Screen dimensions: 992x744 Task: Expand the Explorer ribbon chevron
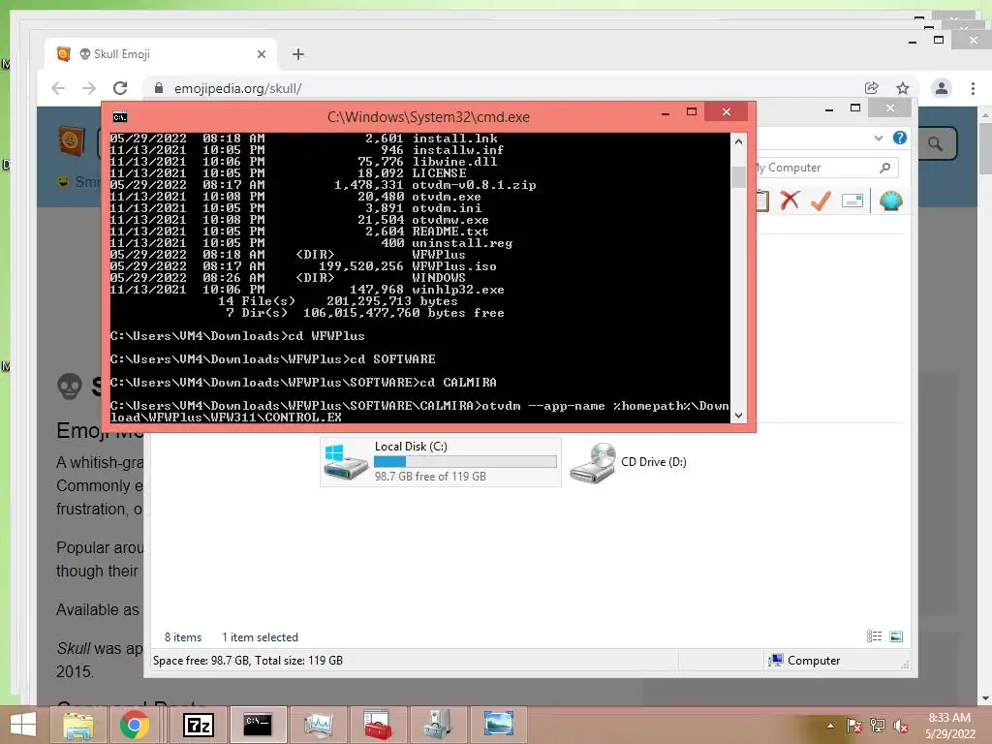coord(878,138)
